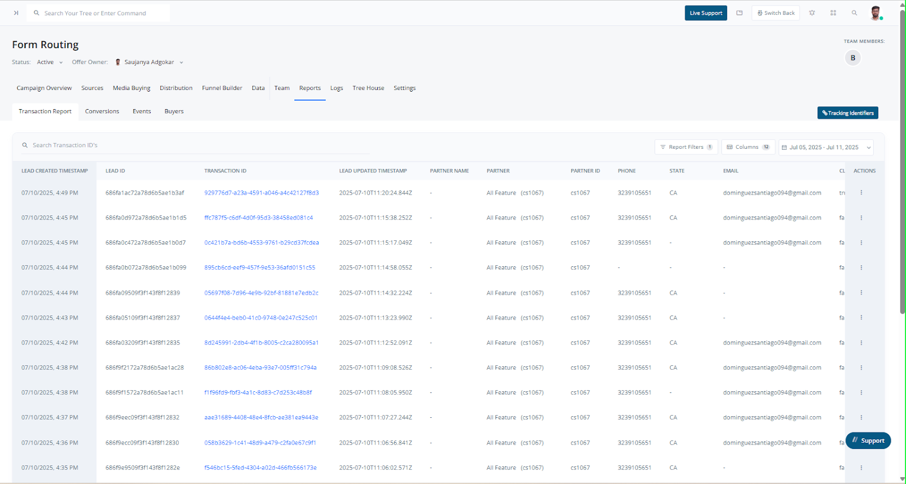Open the Columns selector
Image resolution: width=906 pixels, height=484 pixels.
pos(748,147)
